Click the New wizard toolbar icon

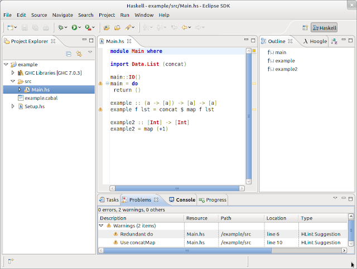pyautogui.click(x=10, y=27)
